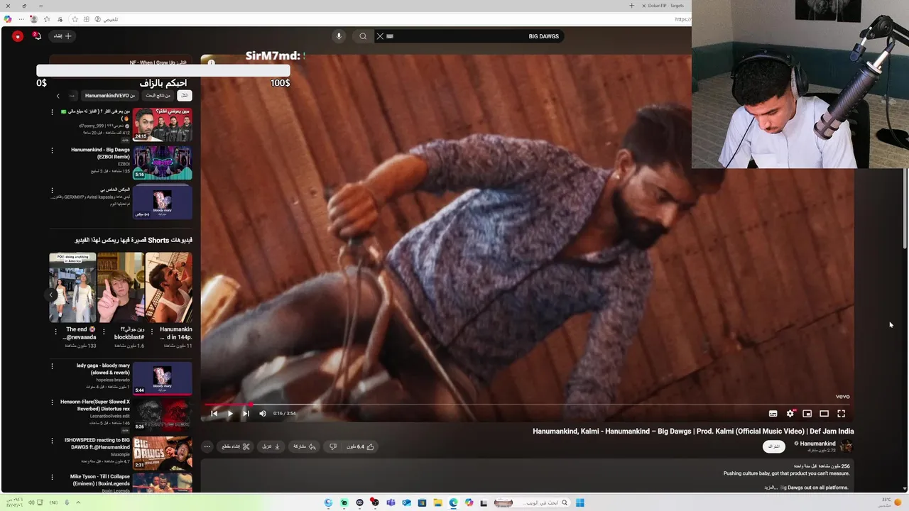The height and width of the screenshot is (511, 909).
Task: Open more actions ellipsis below video
Action: (207, 446)
